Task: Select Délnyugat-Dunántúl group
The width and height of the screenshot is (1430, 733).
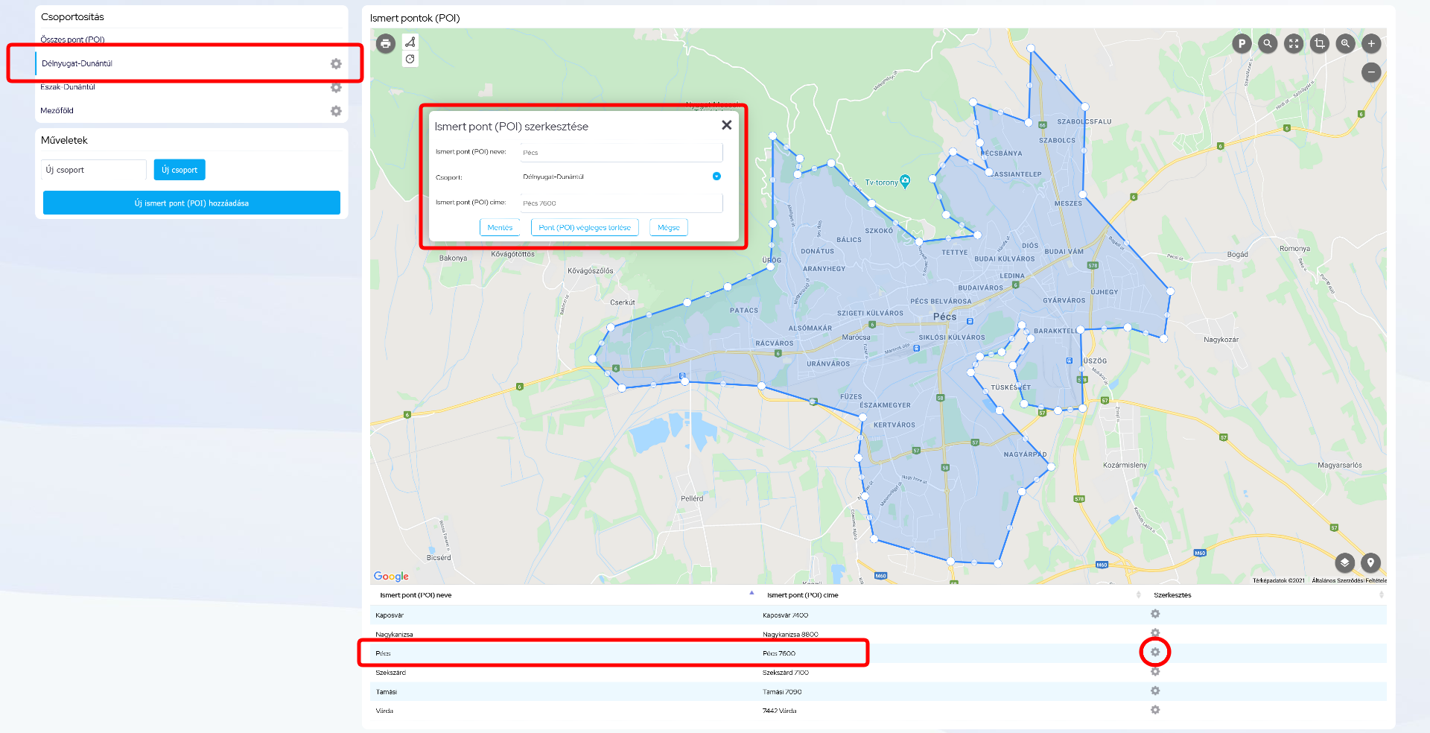Action: tap(77, 64)
